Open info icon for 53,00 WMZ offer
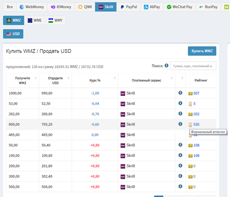 tap(180, 103)
